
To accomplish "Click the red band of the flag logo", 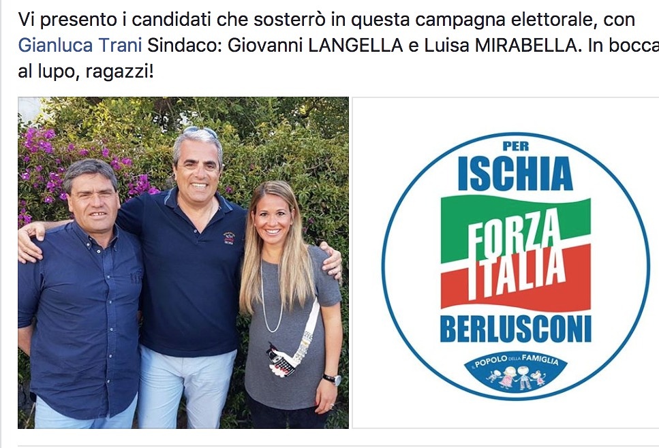I will tap(516, 281).
